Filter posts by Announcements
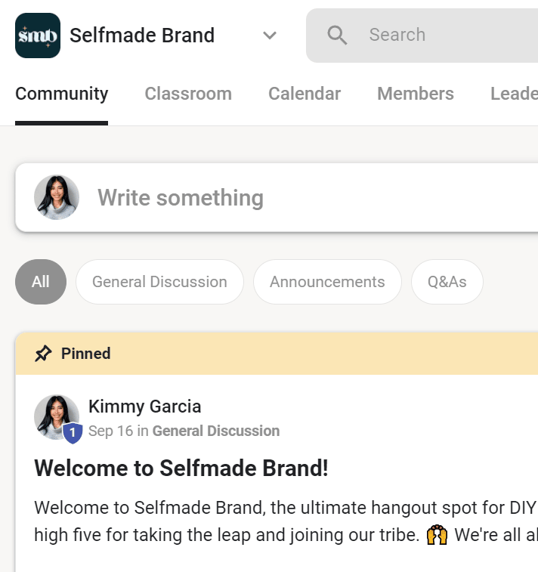 click(x=327, y=282)
